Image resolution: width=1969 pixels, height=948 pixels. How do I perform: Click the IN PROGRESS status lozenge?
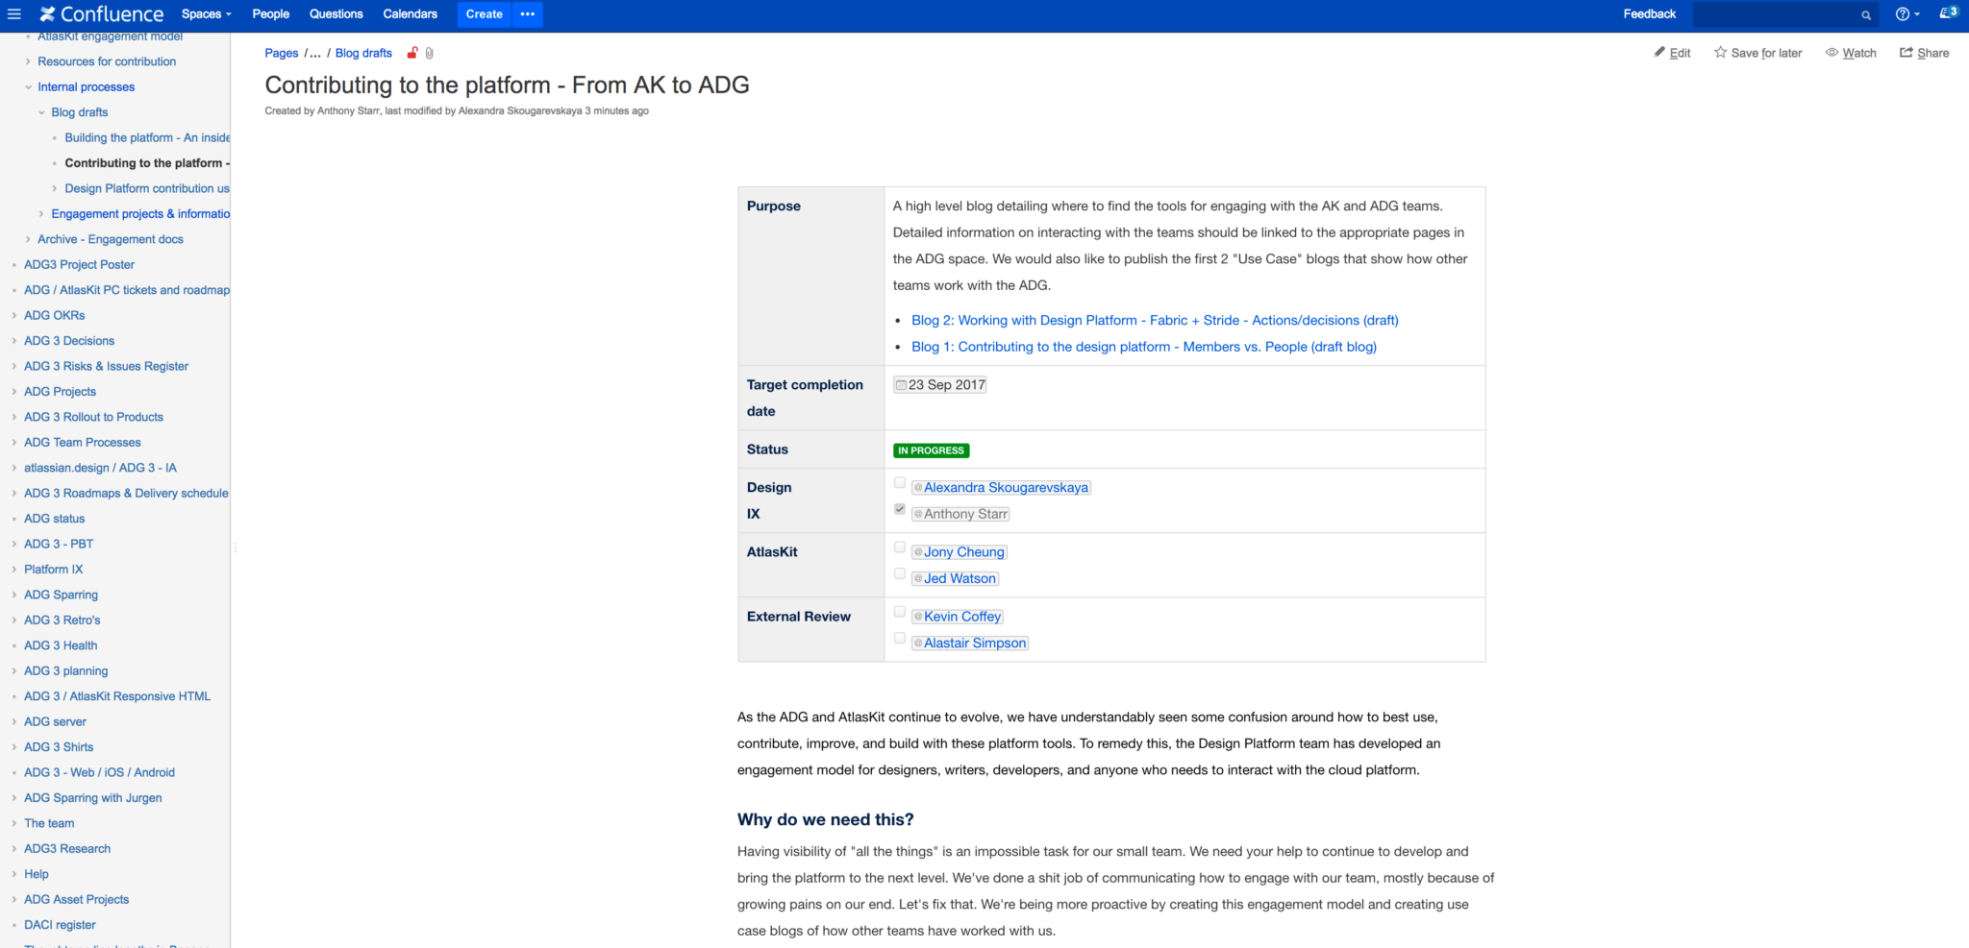(x=931, y=450)
